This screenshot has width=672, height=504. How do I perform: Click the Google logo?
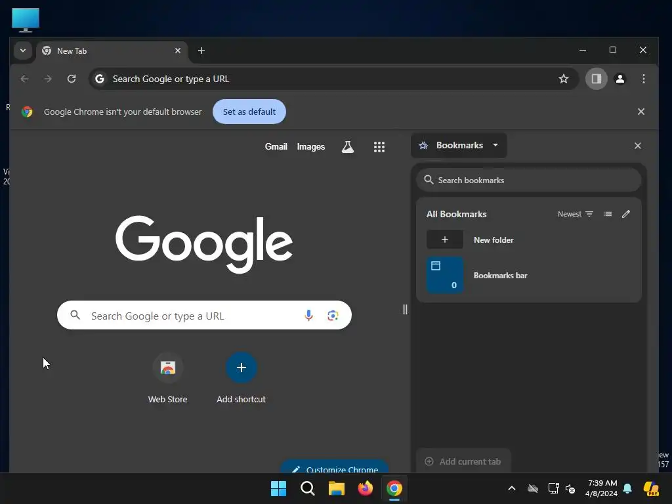click(x=204, y=244)
